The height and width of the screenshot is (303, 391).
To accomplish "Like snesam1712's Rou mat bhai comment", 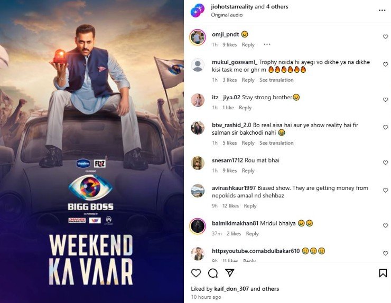I will [386, 163].
